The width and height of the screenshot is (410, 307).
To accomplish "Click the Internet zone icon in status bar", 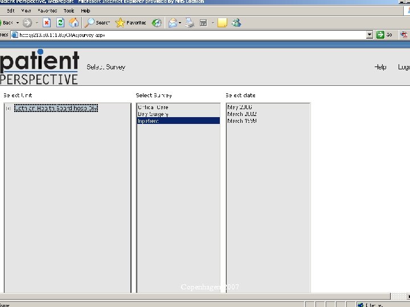I will tap(360, 305).
